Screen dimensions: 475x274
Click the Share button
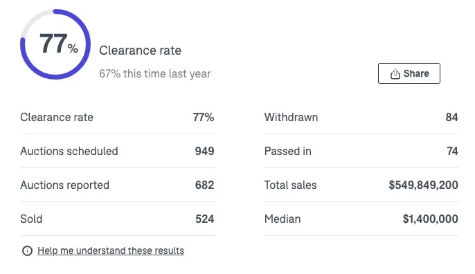tap(409, 73)
